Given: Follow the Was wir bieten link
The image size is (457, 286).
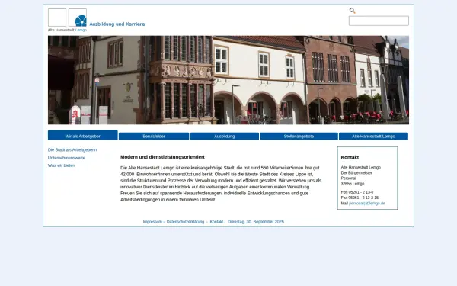Looking at the screenshot, I should click(61, 165).
